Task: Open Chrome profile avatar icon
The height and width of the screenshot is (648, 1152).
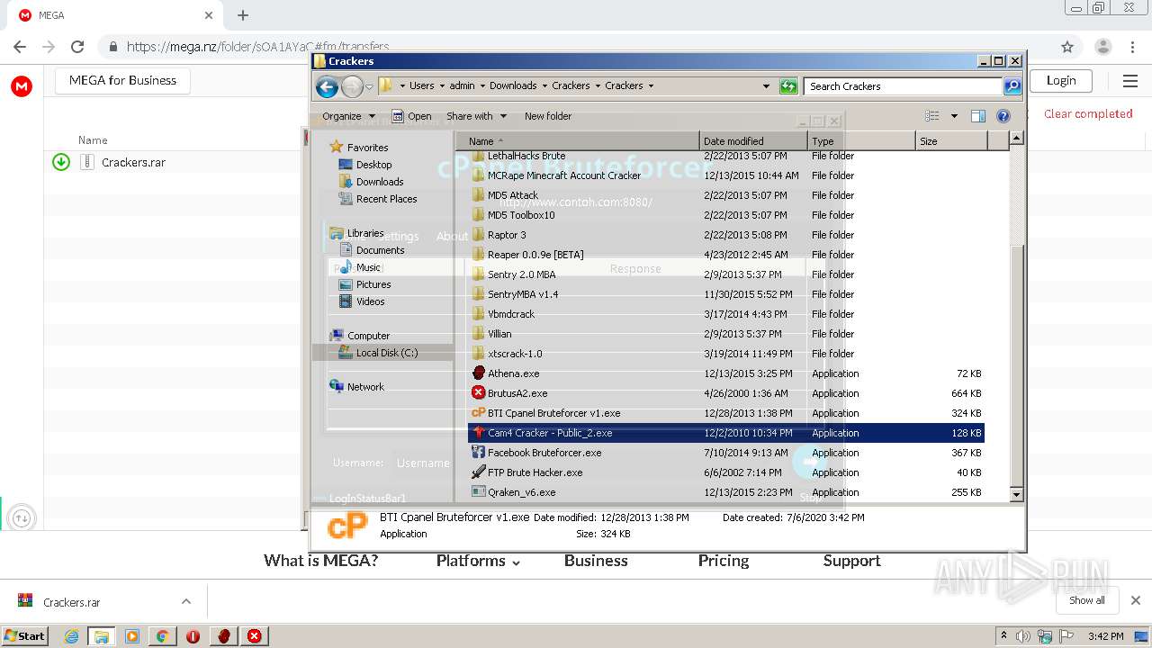Action: [x=1102, y=47]
